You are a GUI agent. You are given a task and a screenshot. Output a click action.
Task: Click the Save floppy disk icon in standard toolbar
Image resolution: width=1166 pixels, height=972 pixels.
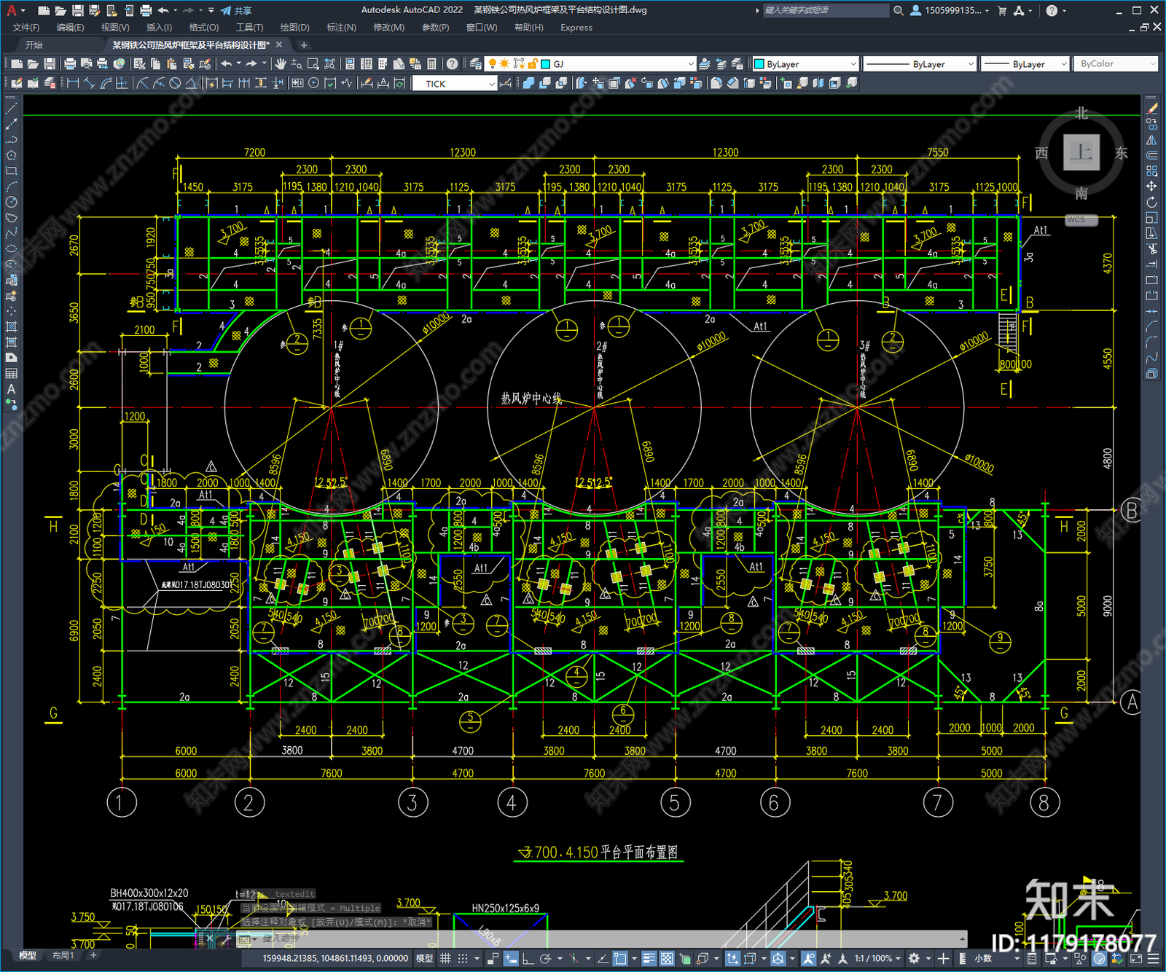(50, 64)
